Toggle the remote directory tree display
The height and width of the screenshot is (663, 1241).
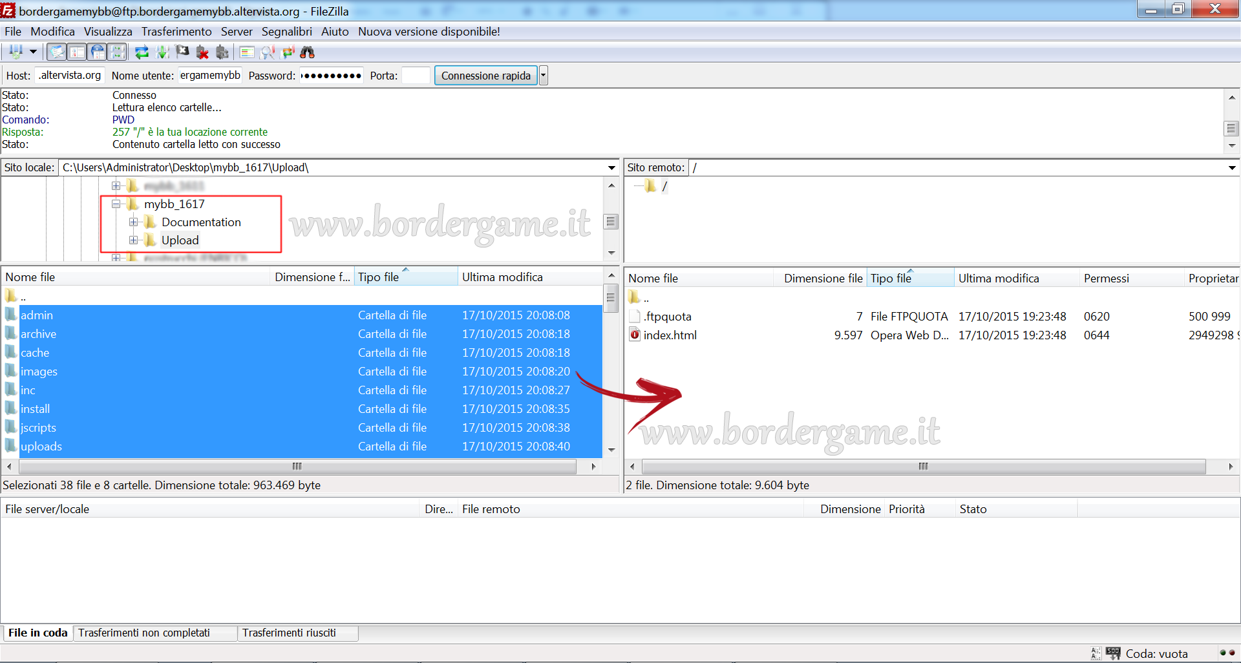click(97, 52)
